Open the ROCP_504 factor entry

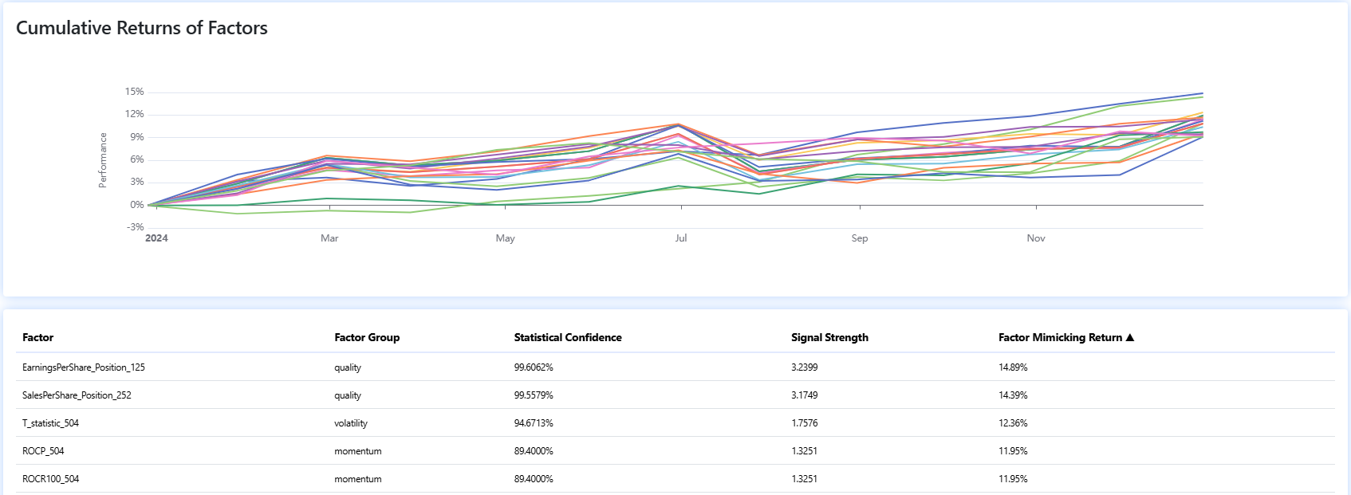[43, 451]
